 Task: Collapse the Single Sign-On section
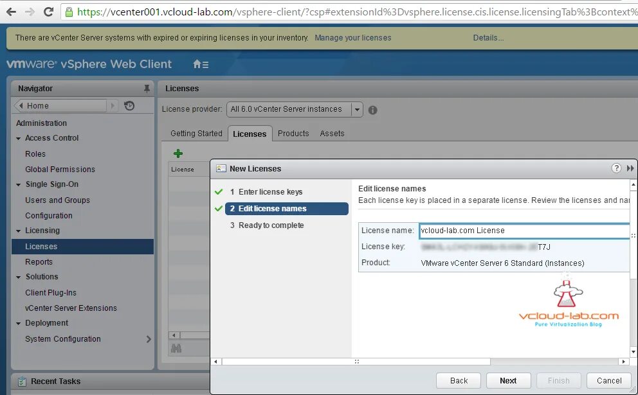(x=18, y=184)
